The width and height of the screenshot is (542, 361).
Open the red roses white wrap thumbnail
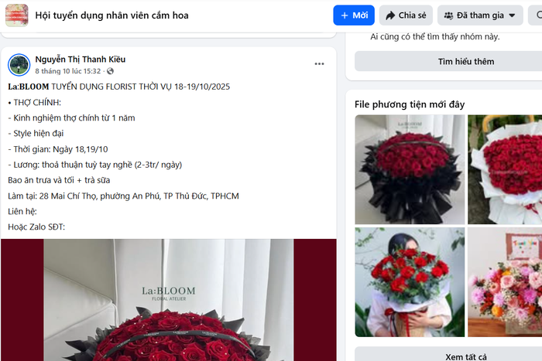point(505,169)
